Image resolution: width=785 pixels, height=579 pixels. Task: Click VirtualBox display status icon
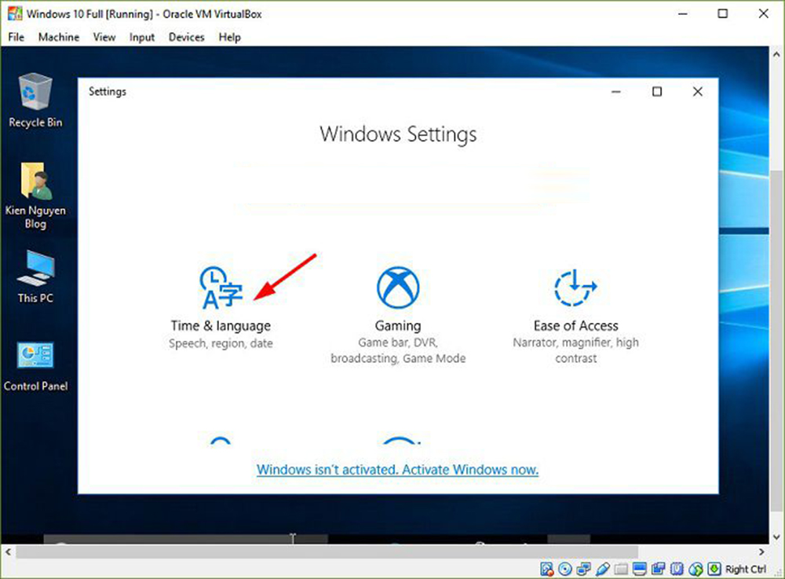639,569
